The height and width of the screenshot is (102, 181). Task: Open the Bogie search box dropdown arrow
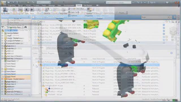pyautogui.click(x=171, y=17)
